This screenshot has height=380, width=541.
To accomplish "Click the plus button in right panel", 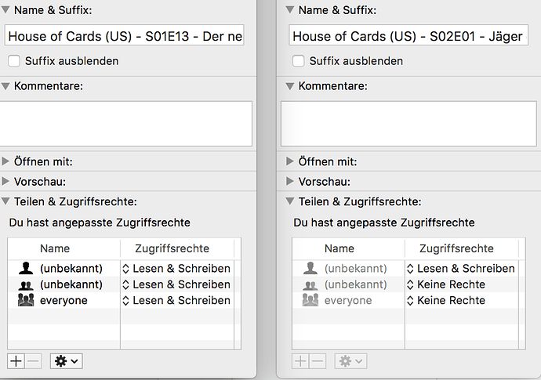I will click(300, 361).
